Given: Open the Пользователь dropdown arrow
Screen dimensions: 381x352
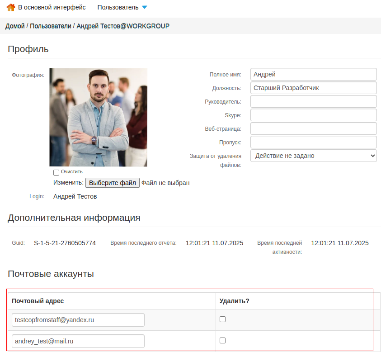Looking at the screenshot, I should (144, 8).
